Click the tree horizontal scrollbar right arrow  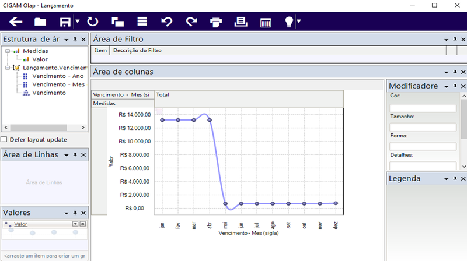coord(83,128)
